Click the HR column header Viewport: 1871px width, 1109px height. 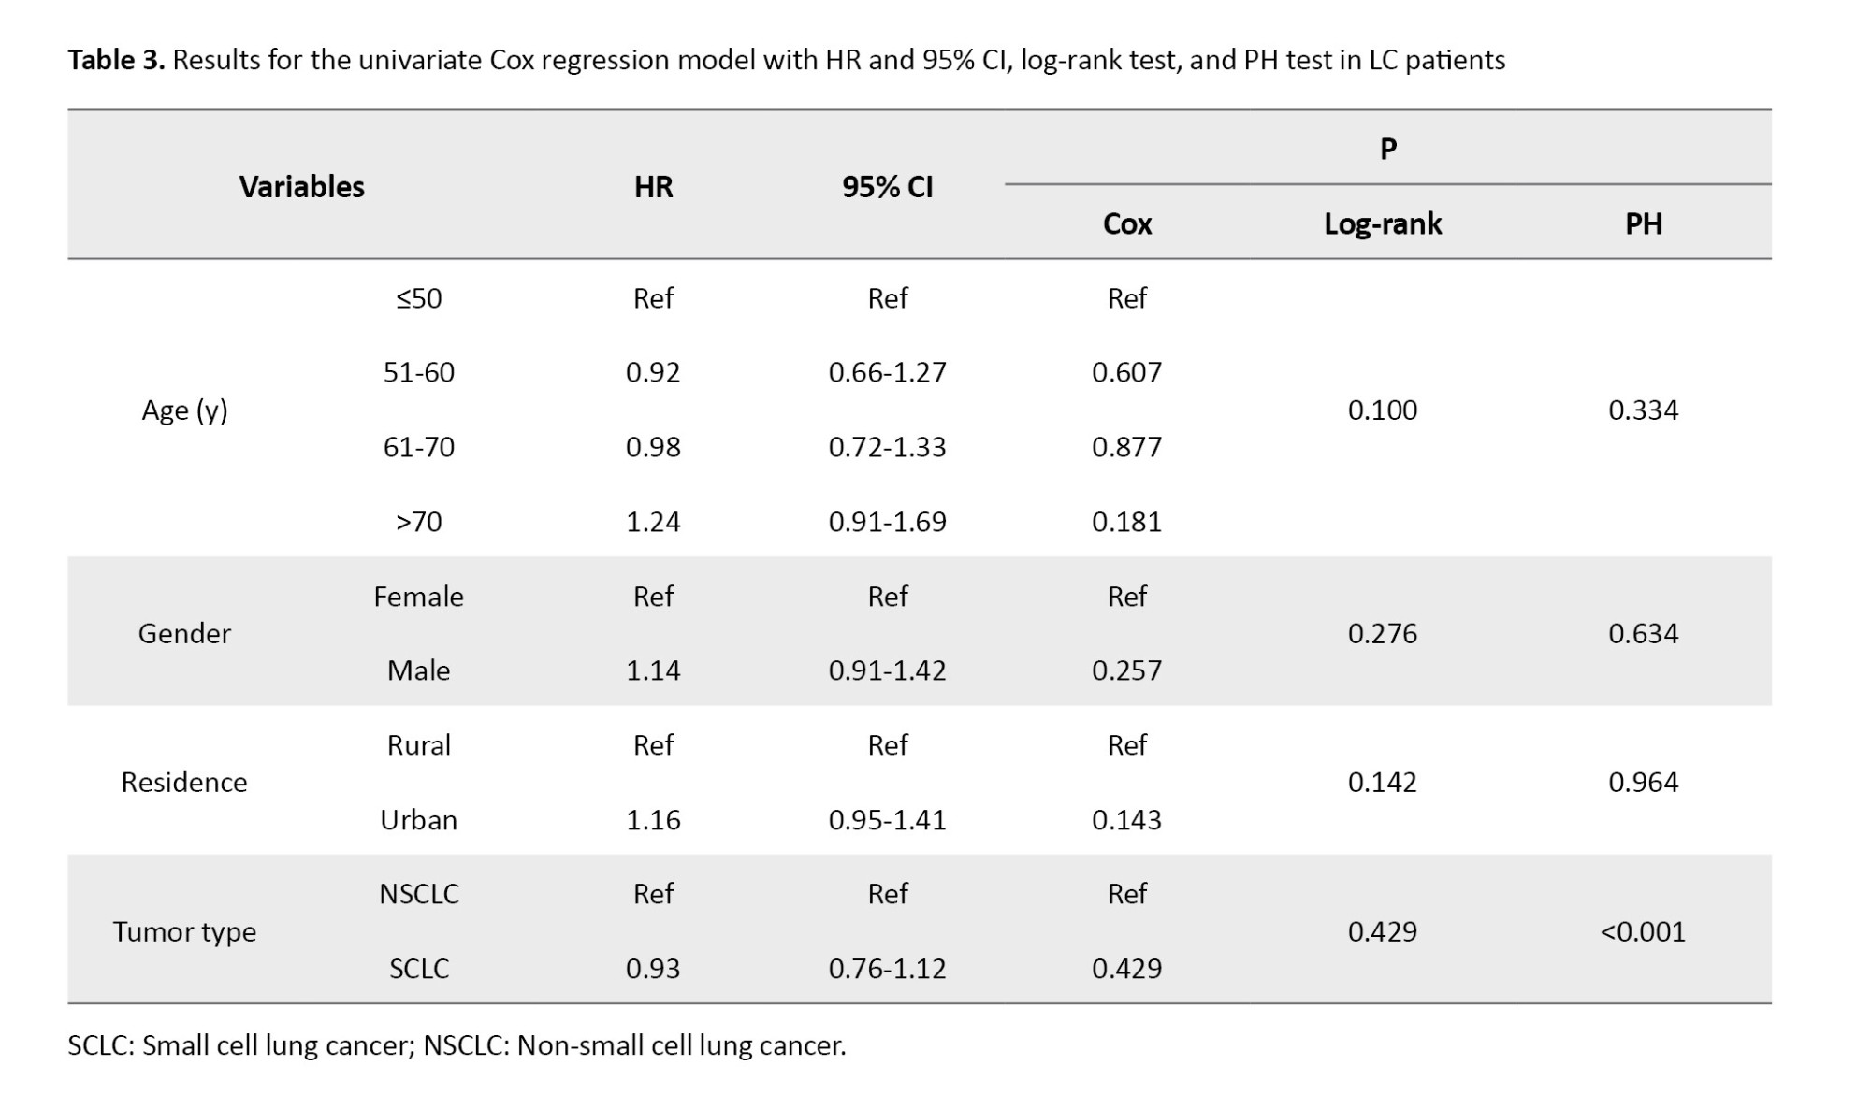653,187
